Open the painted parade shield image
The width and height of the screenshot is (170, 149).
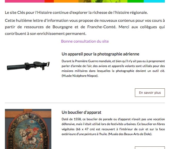pyautogui.click(x=28, y=129)
